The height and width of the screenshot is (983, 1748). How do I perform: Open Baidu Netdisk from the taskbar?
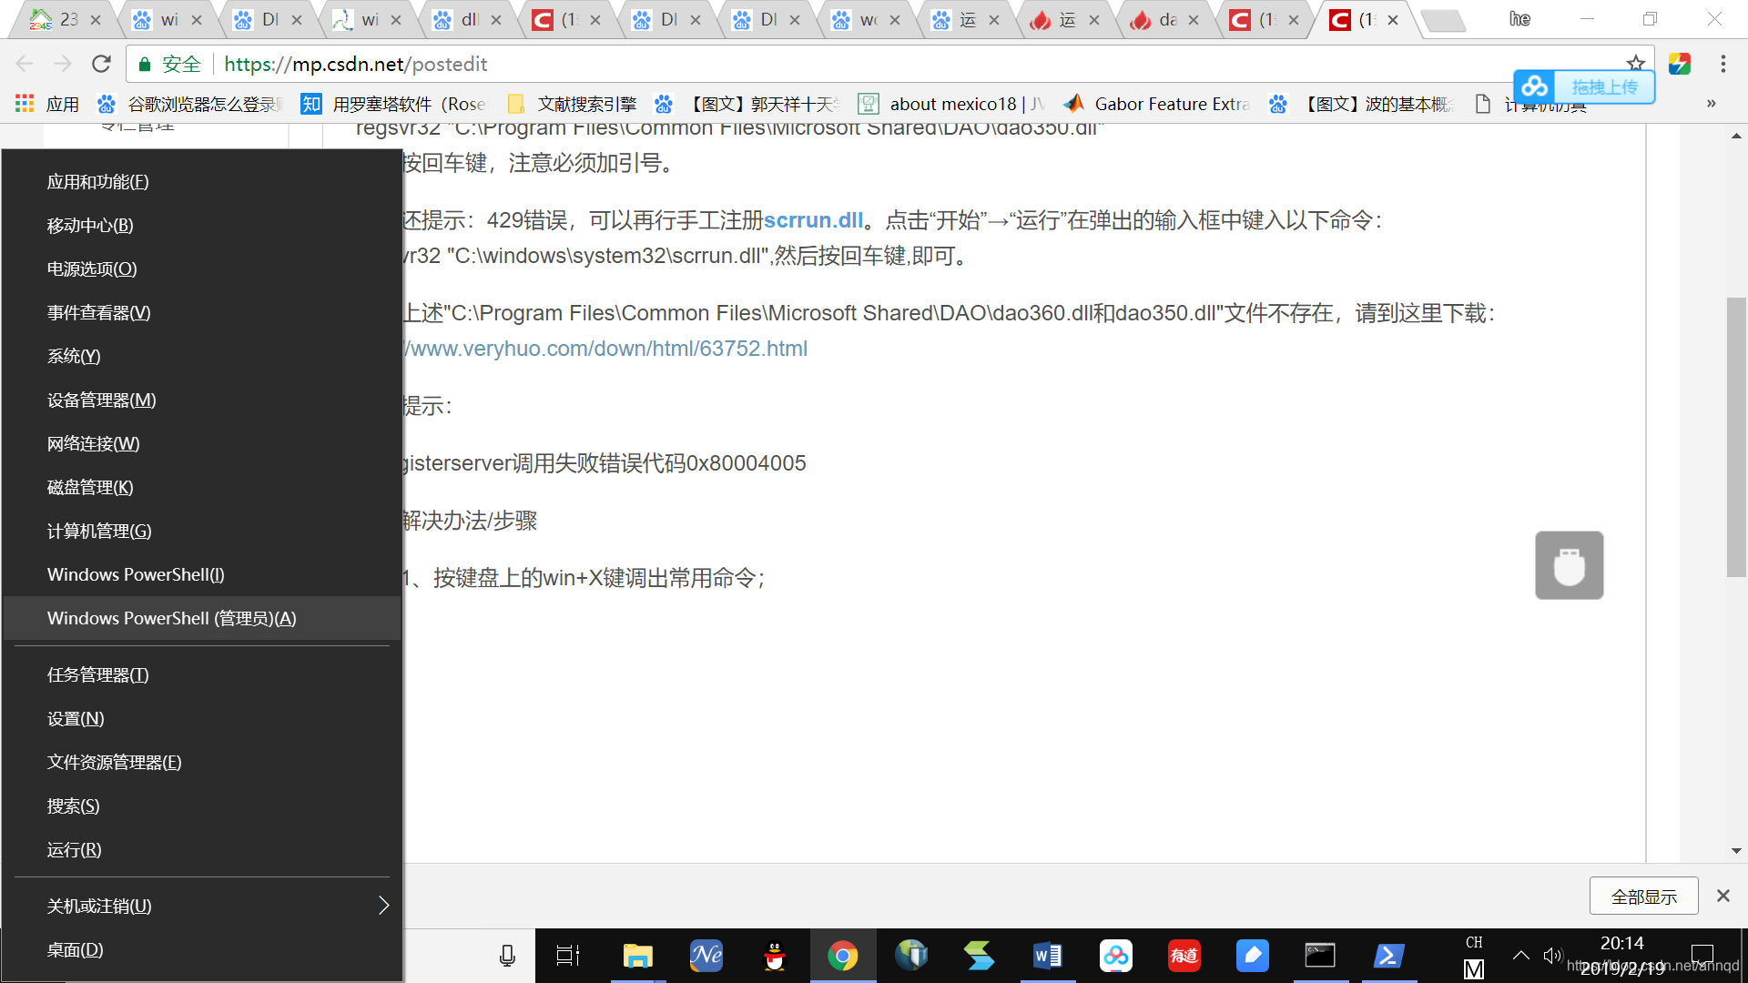point(1116,956)
